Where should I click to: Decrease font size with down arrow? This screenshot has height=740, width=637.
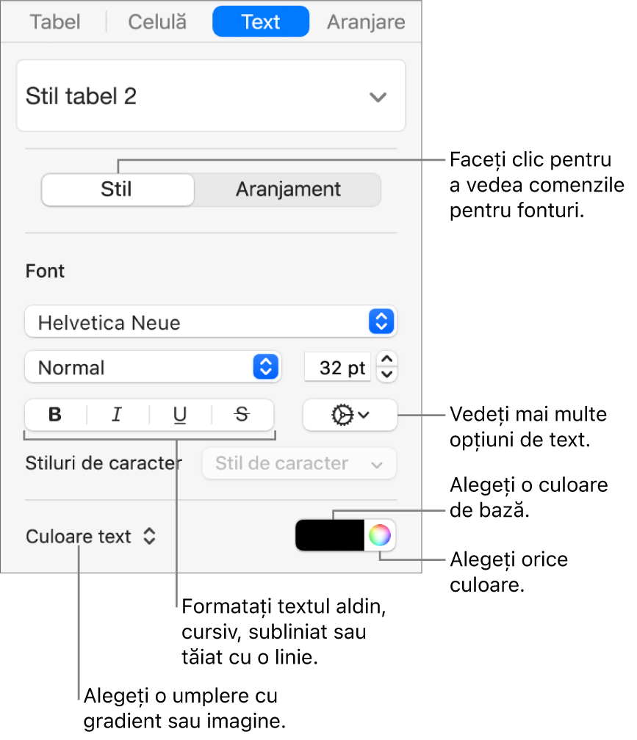[x=389, y=374]
